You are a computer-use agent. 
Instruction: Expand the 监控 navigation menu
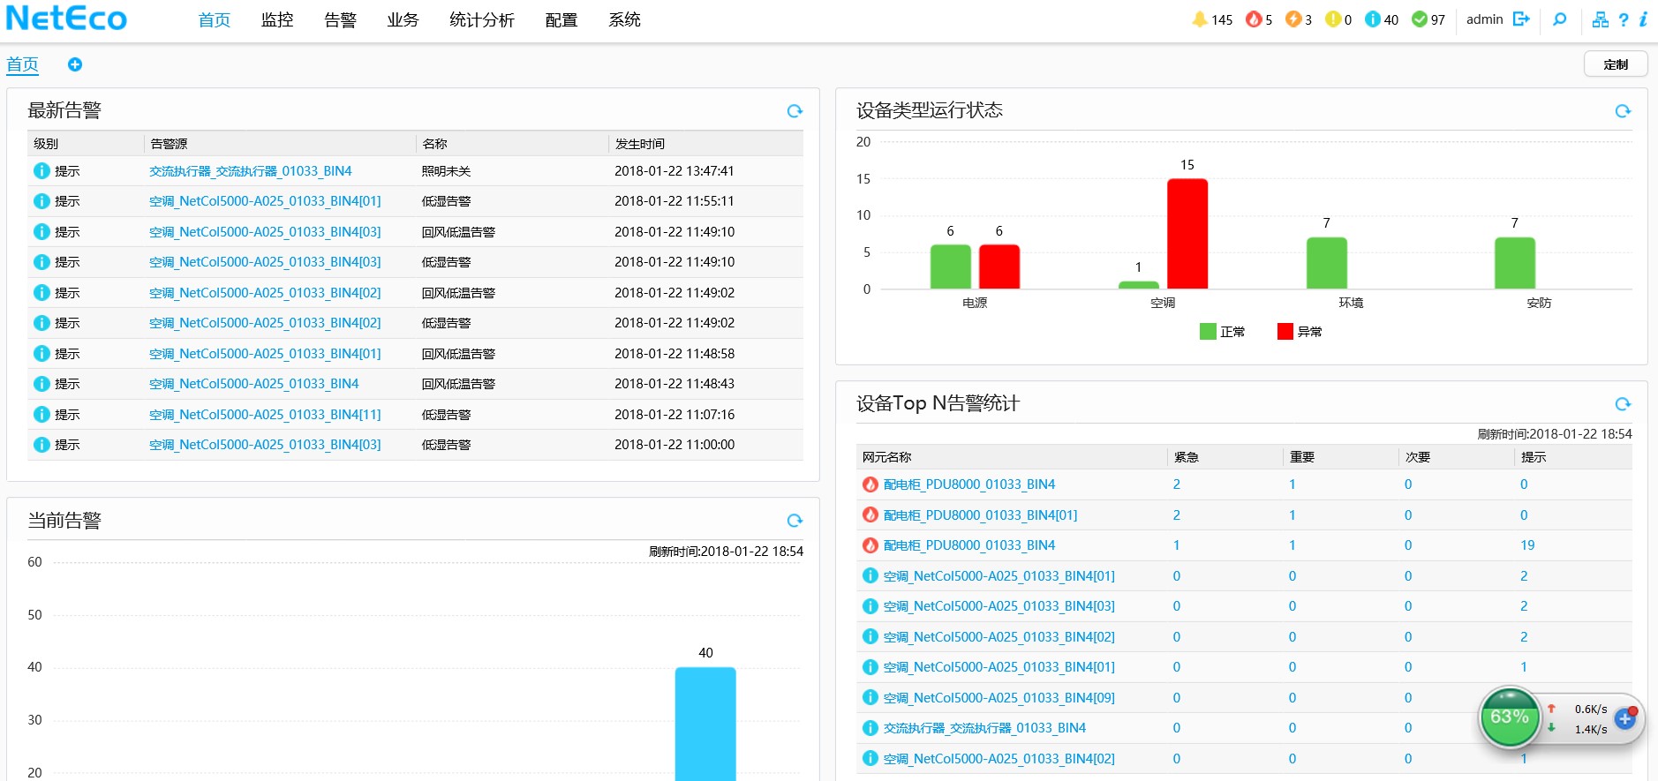click(x=277, y=20)
